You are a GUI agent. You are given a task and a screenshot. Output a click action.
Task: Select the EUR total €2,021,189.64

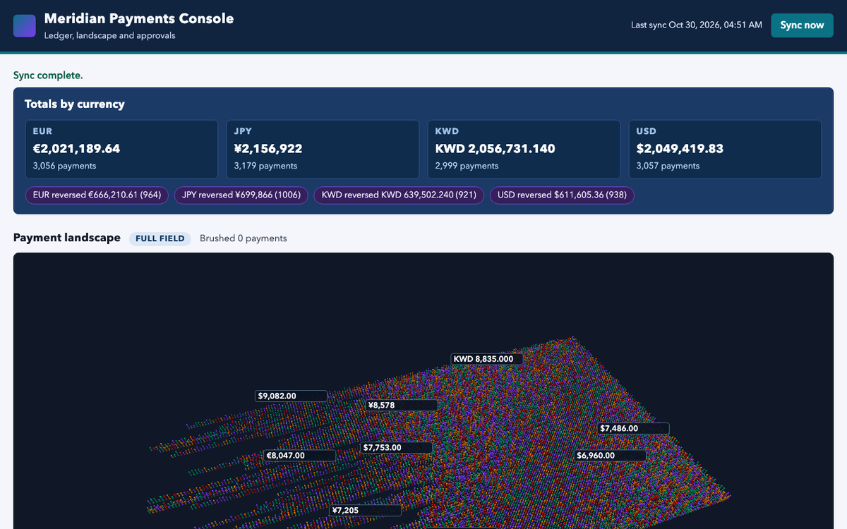click(x=77, y=149)
